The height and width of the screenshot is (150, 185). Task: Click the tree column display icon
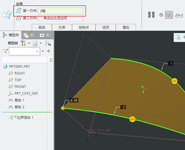(51, 60)
